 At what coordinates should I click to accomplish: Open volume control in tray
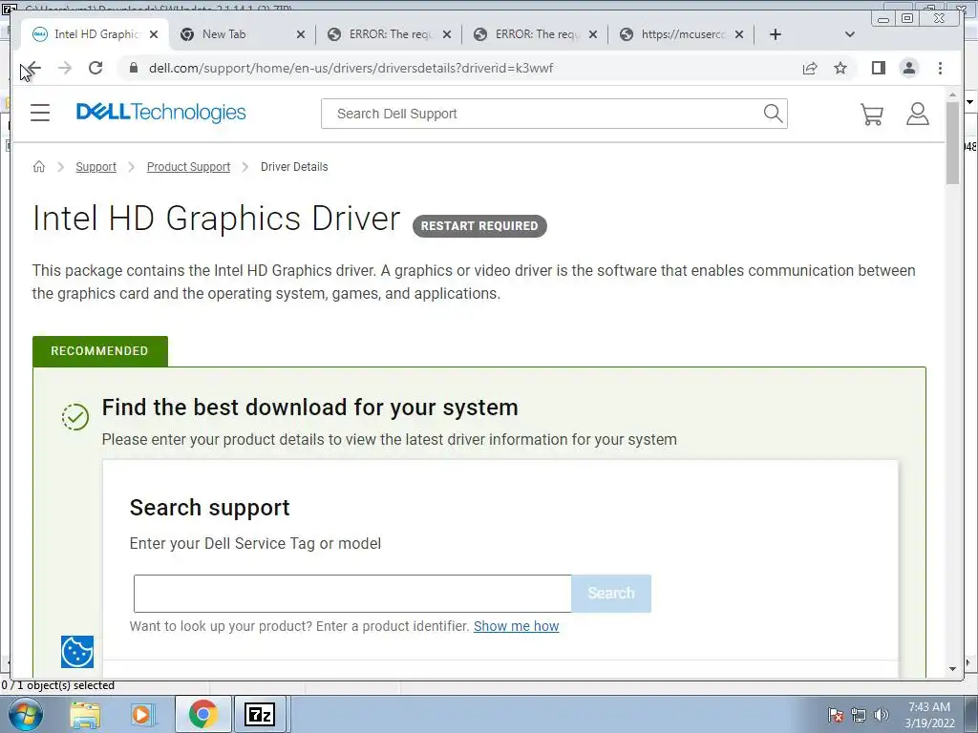881,715
